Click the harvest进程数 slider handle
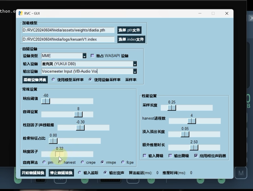This screenshot has width=253, height=191. [x=192, y=121]
